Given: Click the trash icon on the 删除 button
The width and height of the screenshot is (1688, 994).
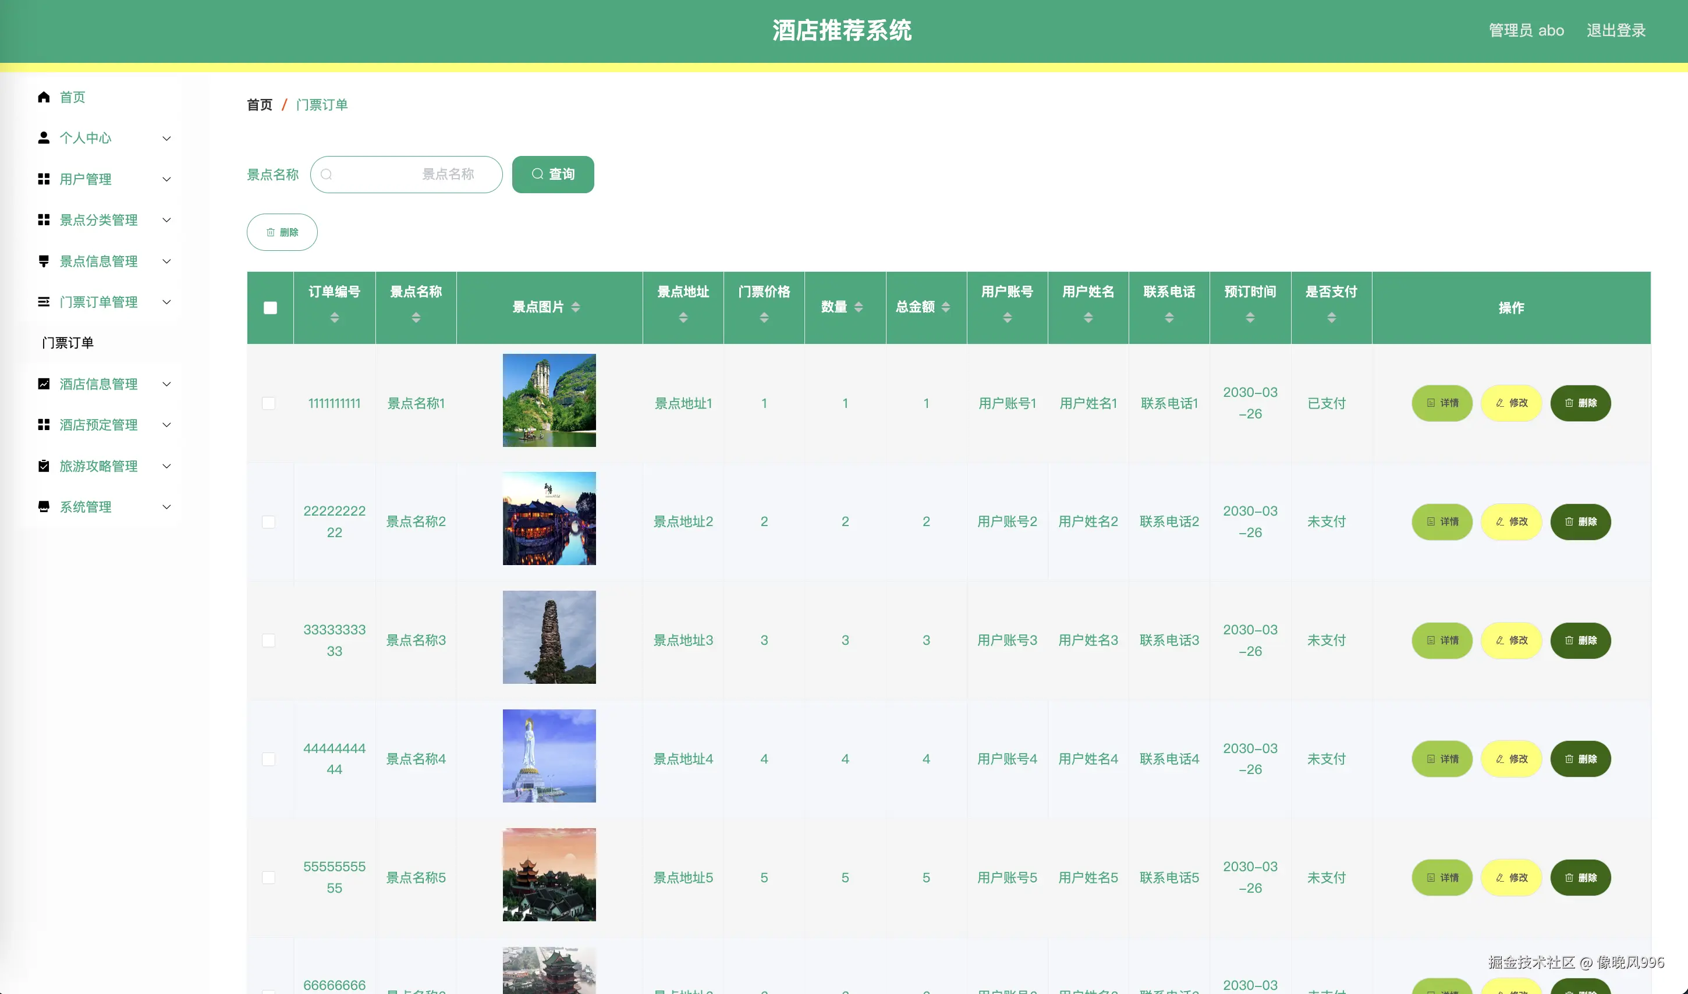Looking at the screenshot, I should 271,232.
